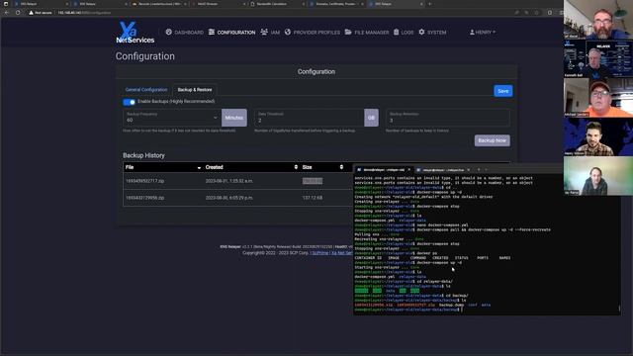Image resolution: width=633 pixels, height=356 pixels.
Task: Click the Backup Now button
Action: 493,140
